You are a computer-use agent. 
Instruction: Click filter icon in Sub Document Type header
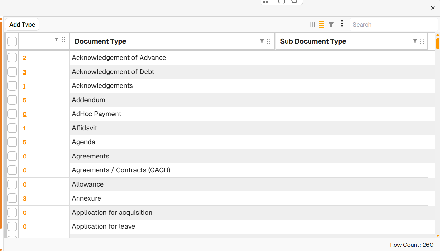[x=415, y=41]
